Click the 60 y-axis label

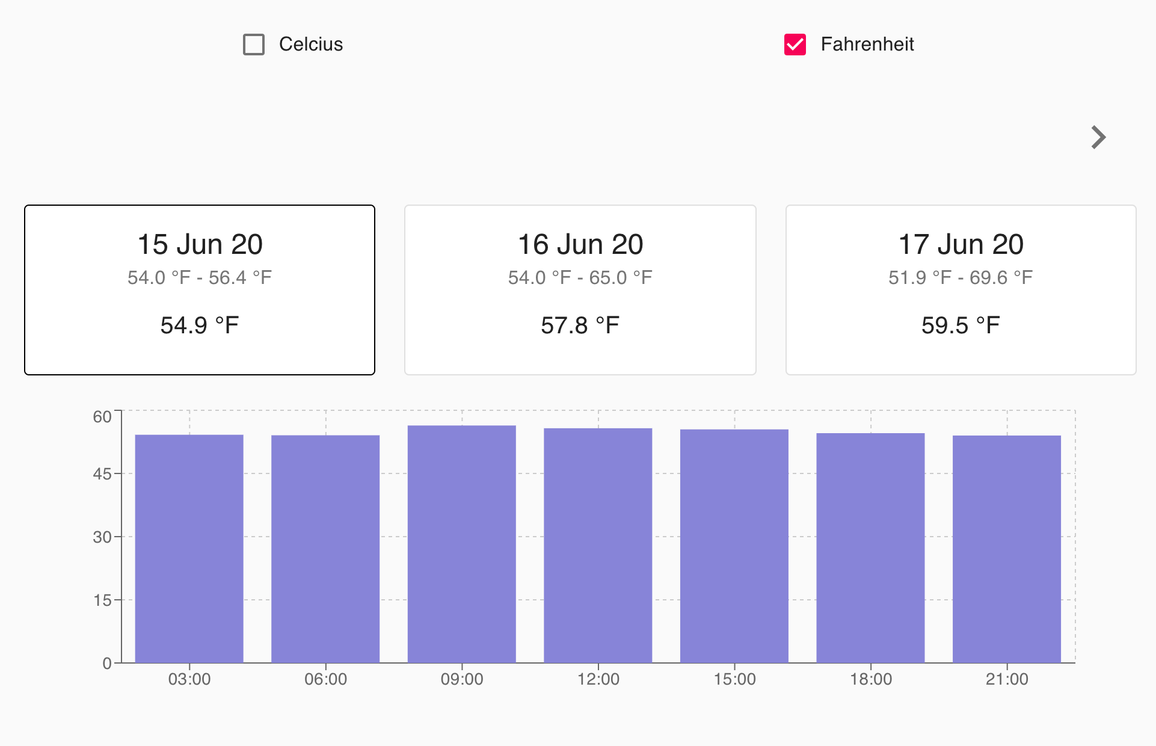click(102, 417)
